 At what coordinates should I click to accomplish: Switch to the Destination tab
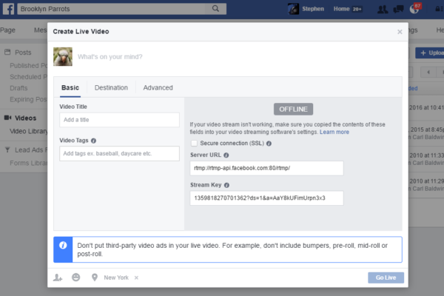(111, 88)
